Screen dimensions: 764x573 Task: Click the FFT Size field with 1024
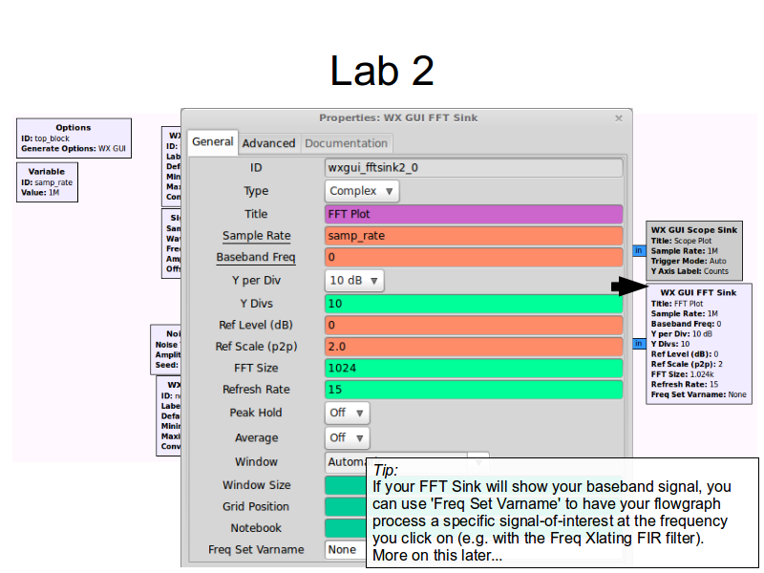[x=474, y=368]
